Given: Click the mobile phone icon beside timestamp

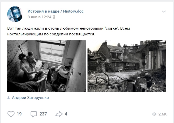Looking at the screenshot, I should (54, 17).
